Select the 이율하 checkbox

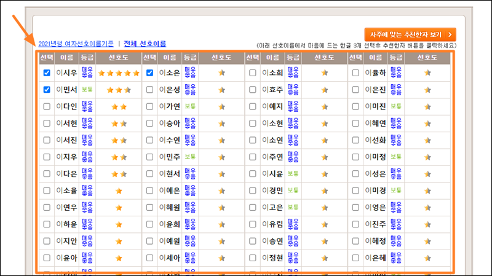tap(355, 73)
